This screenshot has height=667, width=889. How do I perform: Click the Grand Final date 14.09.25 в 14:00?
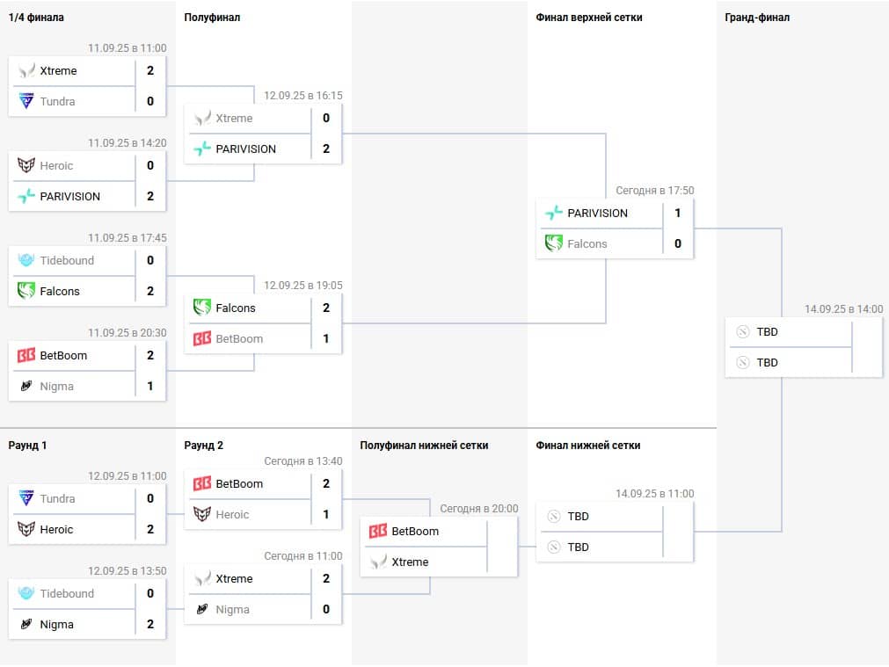843,308
